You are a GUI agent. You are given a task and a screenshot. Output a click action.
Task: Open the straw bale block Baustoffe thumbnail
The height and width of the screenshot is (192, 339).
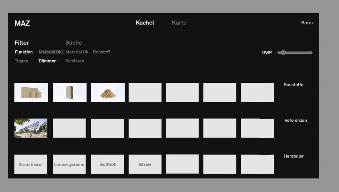tap(70, 92)
